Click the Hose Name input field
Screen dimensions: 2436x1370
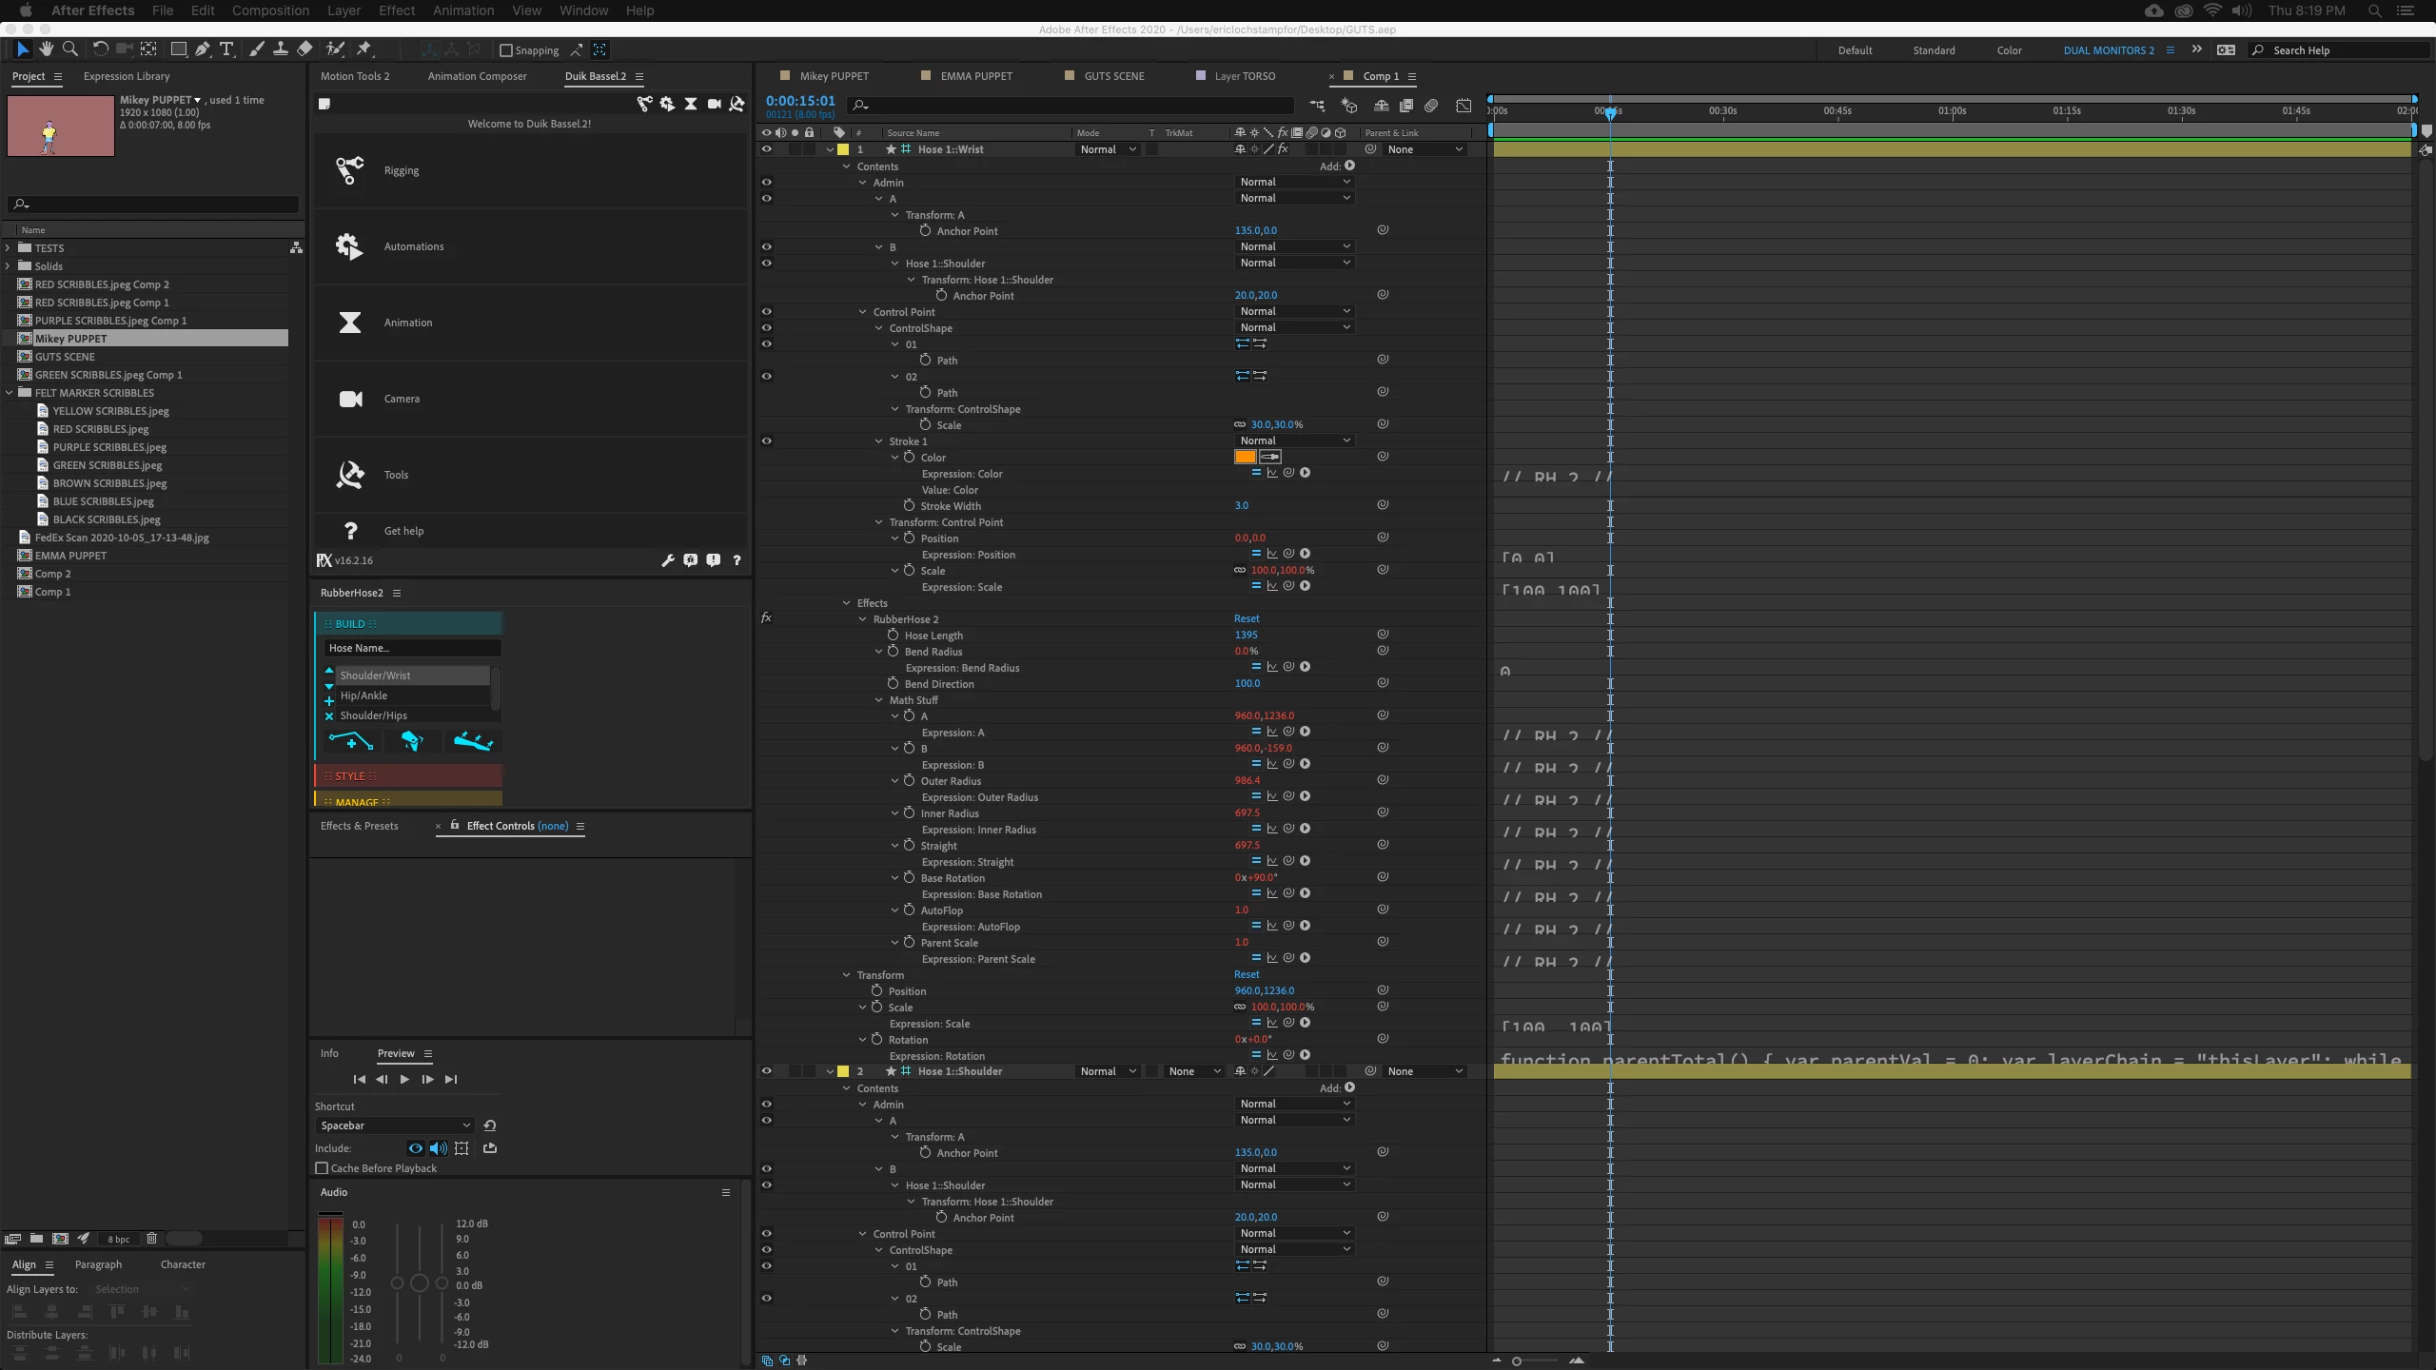tap(411, 648)
